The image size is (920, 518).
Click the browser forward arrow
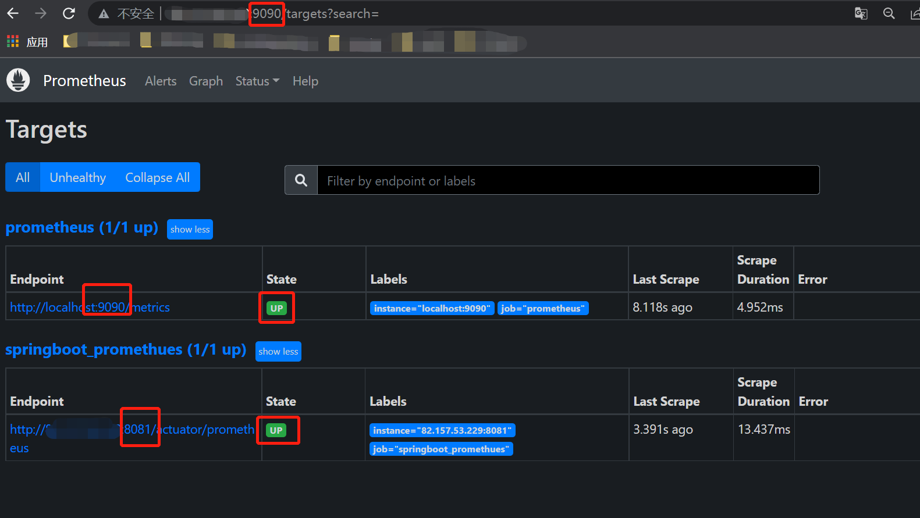point(41,13)
